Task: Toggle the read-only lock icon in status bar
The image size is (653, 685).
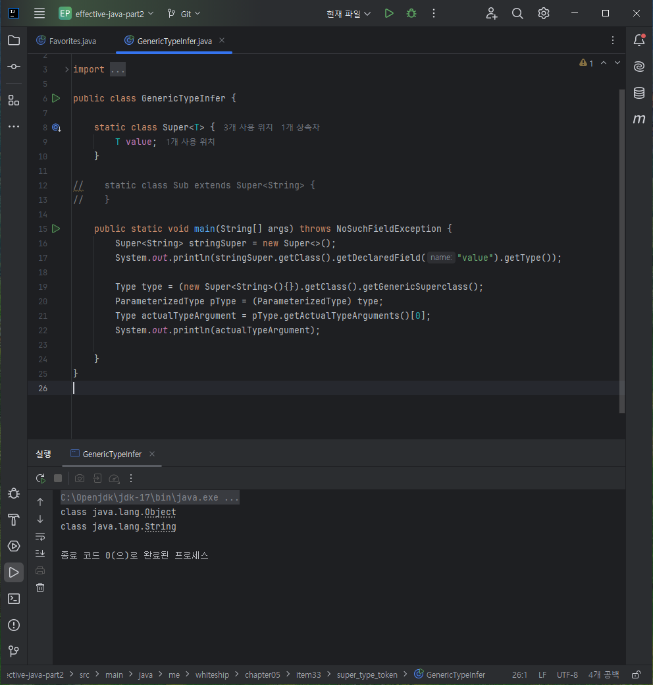Action: point(637,674)
